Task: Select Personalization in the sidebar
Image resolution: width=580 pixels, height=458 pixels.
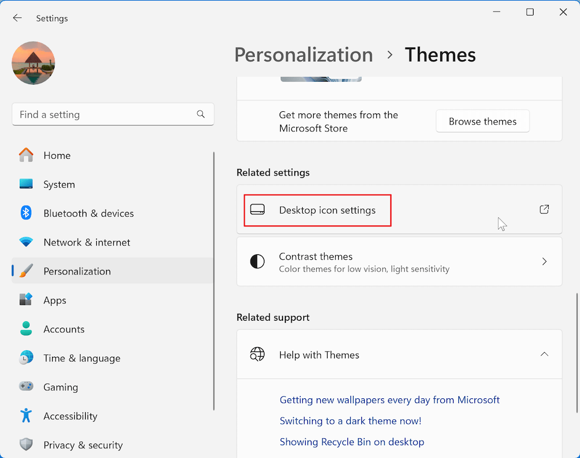Action: coord(77,271)
